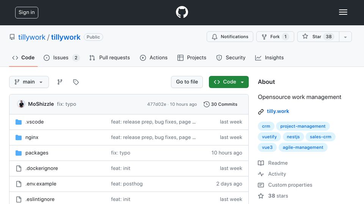Screen dimensions: 364x204
Task: Click the project-management topic tag
Action: (303, 126)
